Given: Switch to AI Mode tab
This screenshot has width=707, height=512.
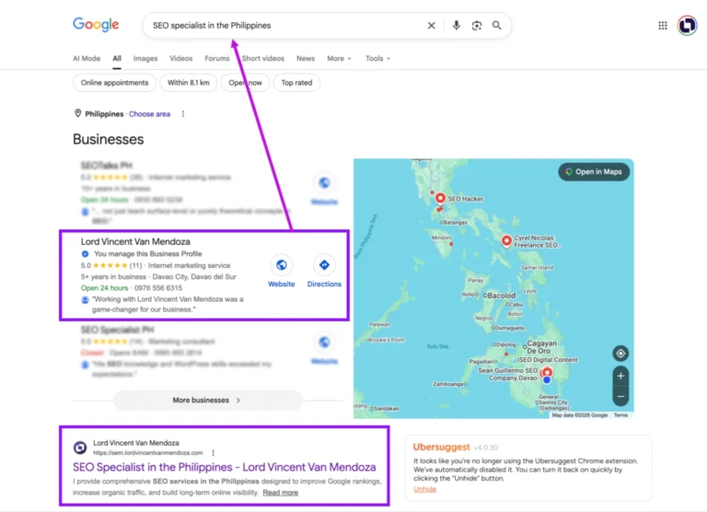Looking at the screenshot, I should pos(87,58).
